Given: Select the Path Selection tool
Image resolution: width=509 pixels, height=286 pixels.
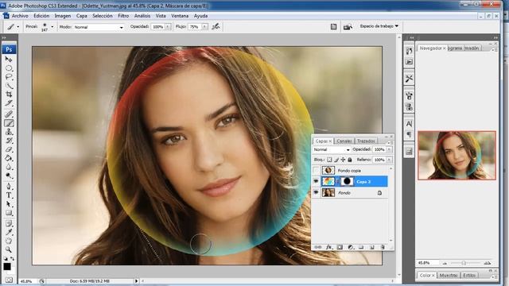Looking at the screenshot, I should 9,204.
